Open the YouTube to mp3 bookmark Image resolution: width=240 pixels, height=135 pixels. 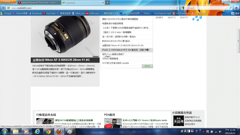point(161,13)
